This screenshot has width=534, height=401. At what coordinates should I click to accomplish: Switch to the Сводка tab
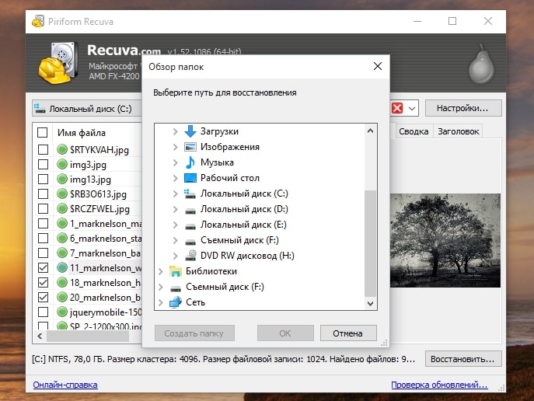[414, 131]
